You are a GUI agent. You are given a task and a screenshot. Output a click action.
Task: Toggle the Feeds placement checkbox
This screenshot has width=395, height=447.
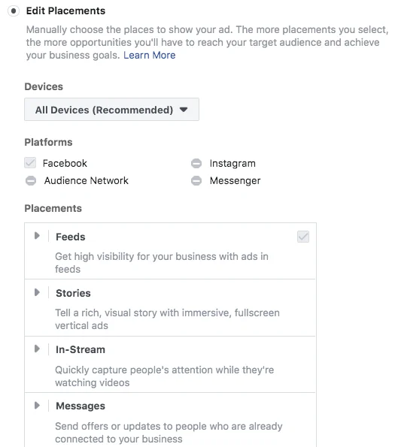303,237
